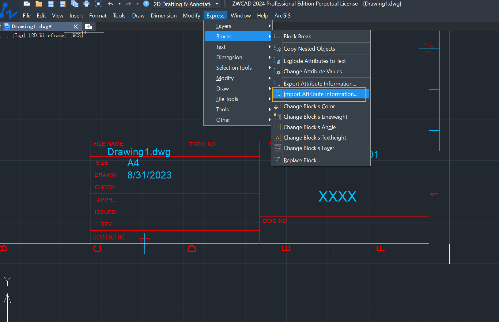Viewport: 499px width, 322px height.
Task: Click the Replace Block icon
Action: pos(277,160)
